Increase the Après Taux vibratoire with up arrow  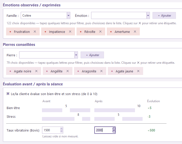(x=114, y=129)
